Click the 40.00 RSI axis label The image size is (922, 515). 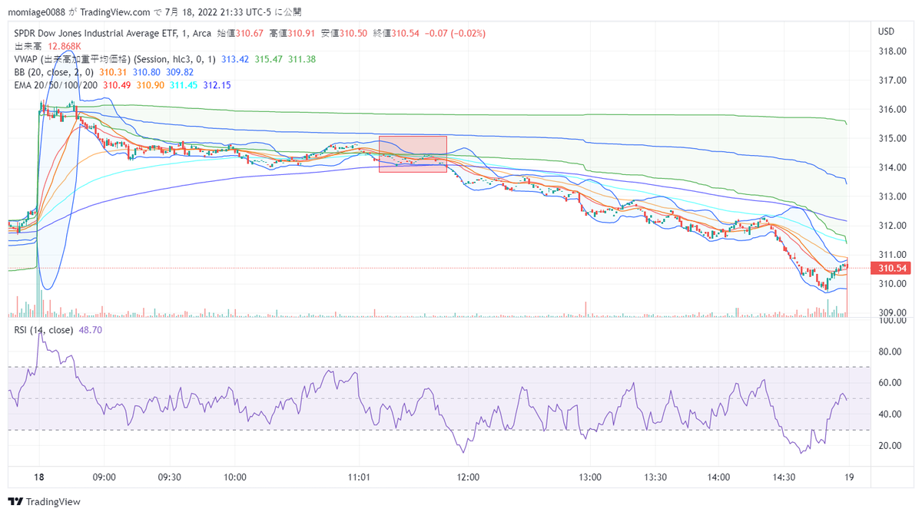pos(889,414)
